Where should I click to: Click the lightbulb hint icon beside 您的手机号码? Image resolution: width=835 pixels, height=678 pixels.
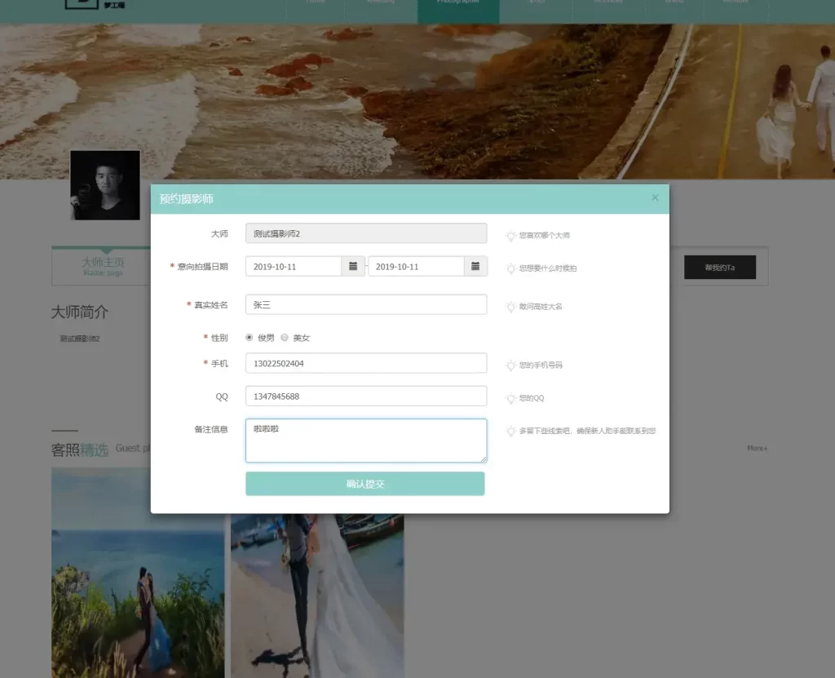510,366
